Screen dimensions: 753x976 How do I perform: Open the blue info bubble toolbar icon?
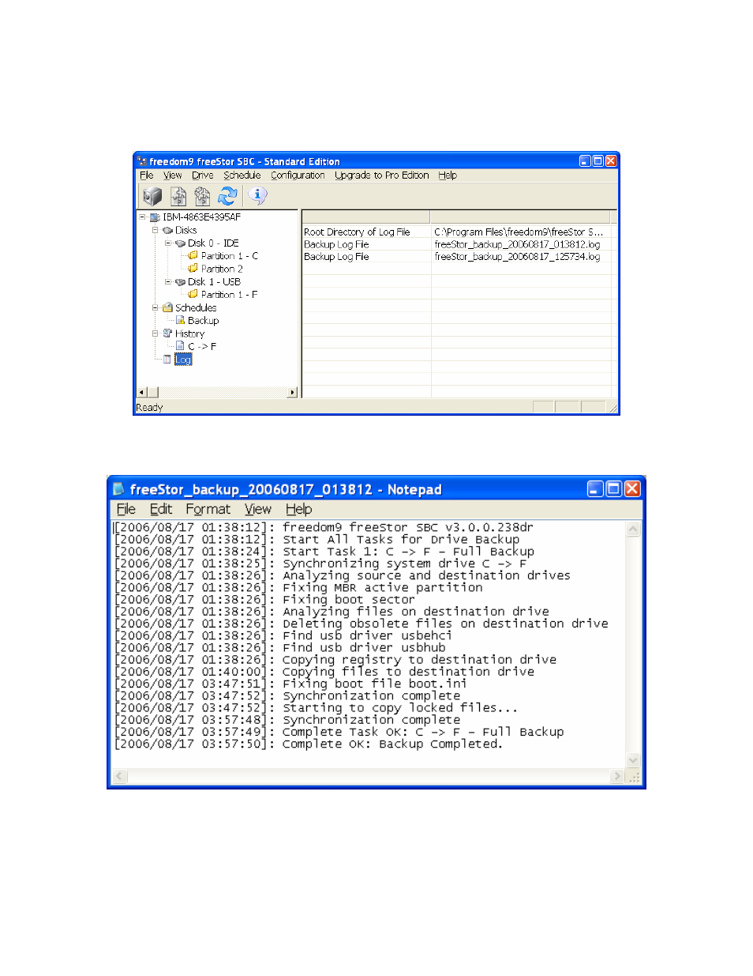pyautogui.click(x=257, y=195)
